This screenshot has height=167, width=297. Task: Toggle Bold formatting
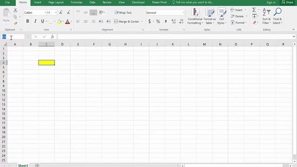pos(28,21)
